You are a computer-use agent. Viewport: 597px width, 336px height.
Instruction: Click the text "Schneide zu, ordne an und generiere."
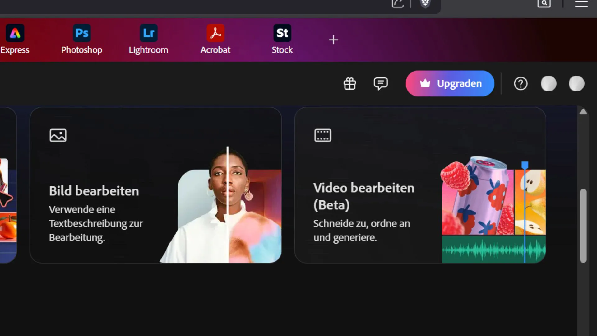point(362,231)
